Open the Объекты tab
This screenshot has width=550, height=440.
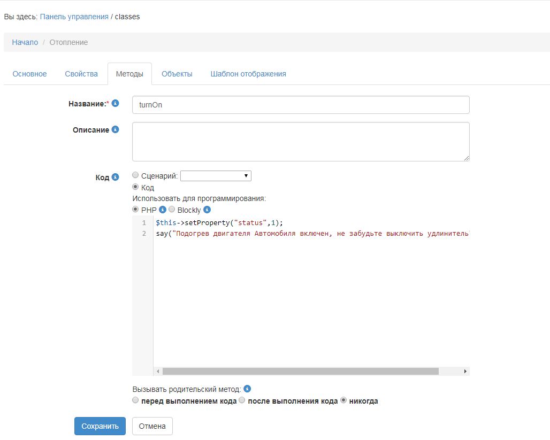coord(177,74)
